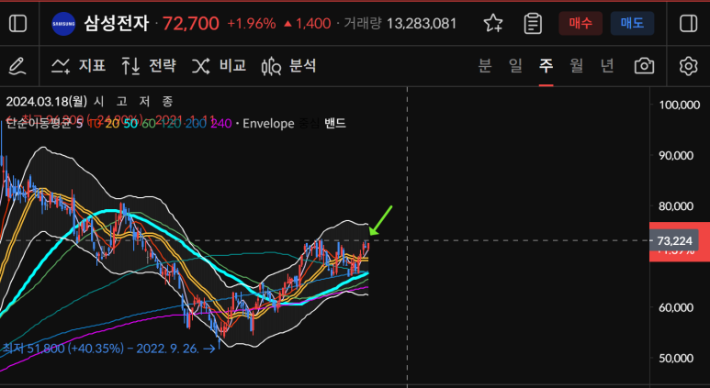The image size is (710, 388).
Task: Toggle the right sidebar panel icon
Action: (688, 24)
